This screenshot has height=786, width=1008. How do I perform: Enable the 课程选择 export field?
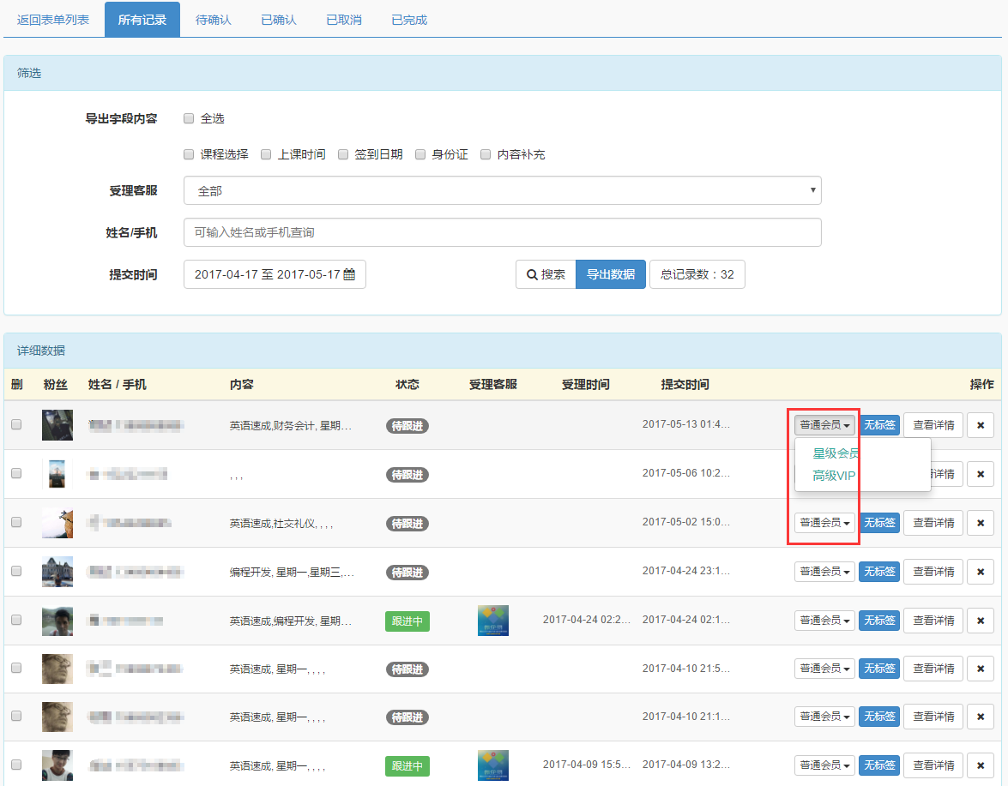coord(189,154)
